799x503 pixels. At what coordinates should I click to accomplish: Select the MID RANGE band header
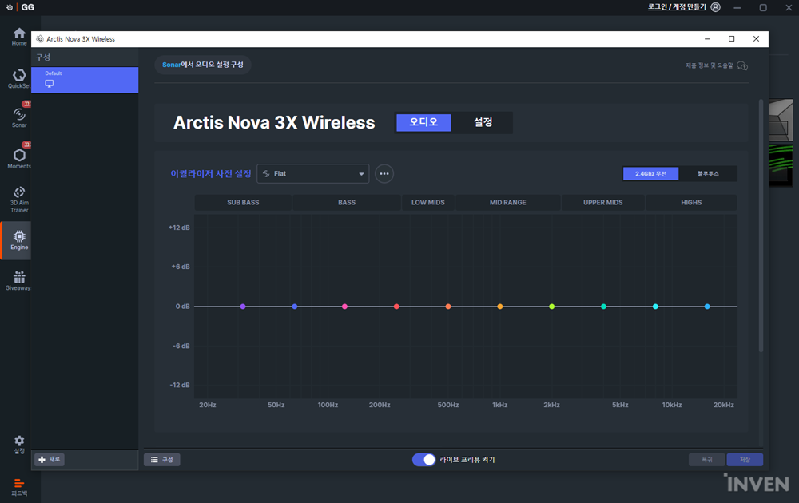pyautogui.click(x=508, y=202)
